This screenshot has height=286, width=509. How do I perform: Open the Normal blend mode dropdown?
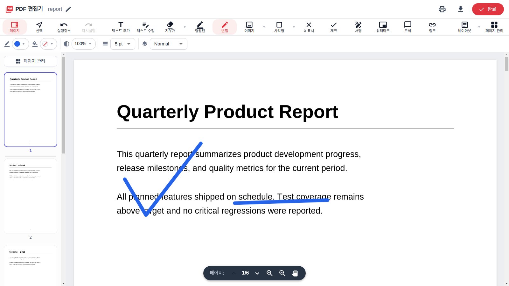pyautogui.click(x=169, y=44)
